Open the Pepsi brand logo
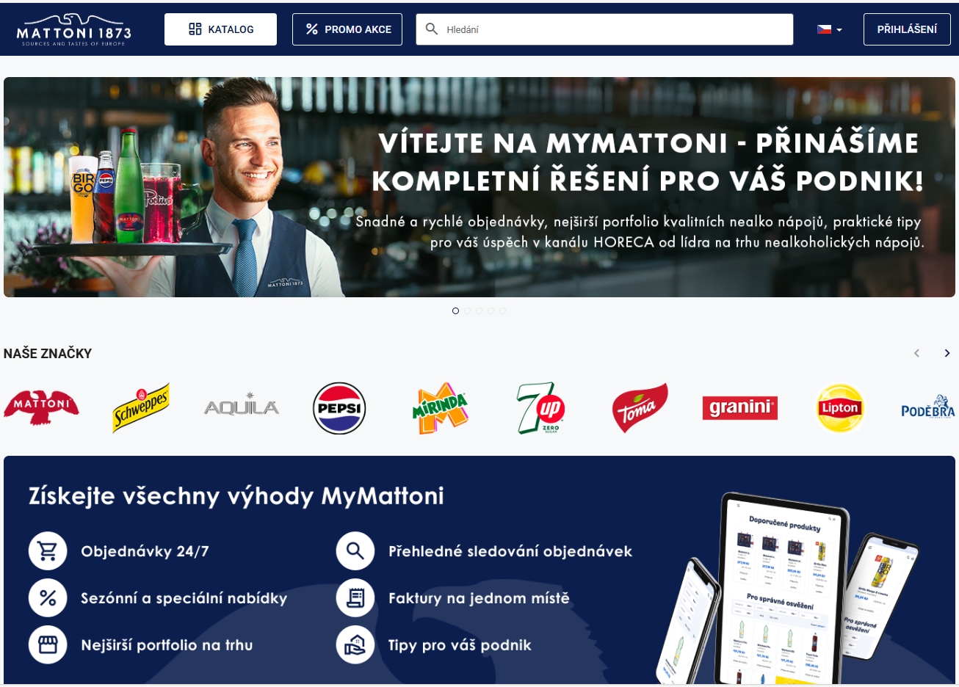The height and width of the screenshot is (687, 959). click(x=339, y=408)
